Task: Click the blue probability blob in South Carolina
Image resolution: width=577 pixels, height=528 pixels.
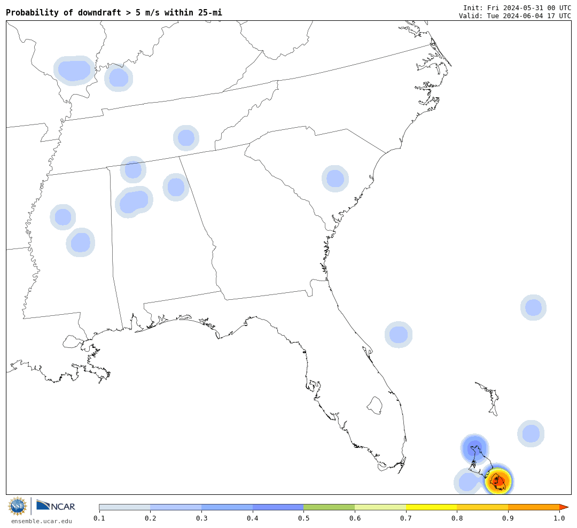Action: click(x=335, y=178)
